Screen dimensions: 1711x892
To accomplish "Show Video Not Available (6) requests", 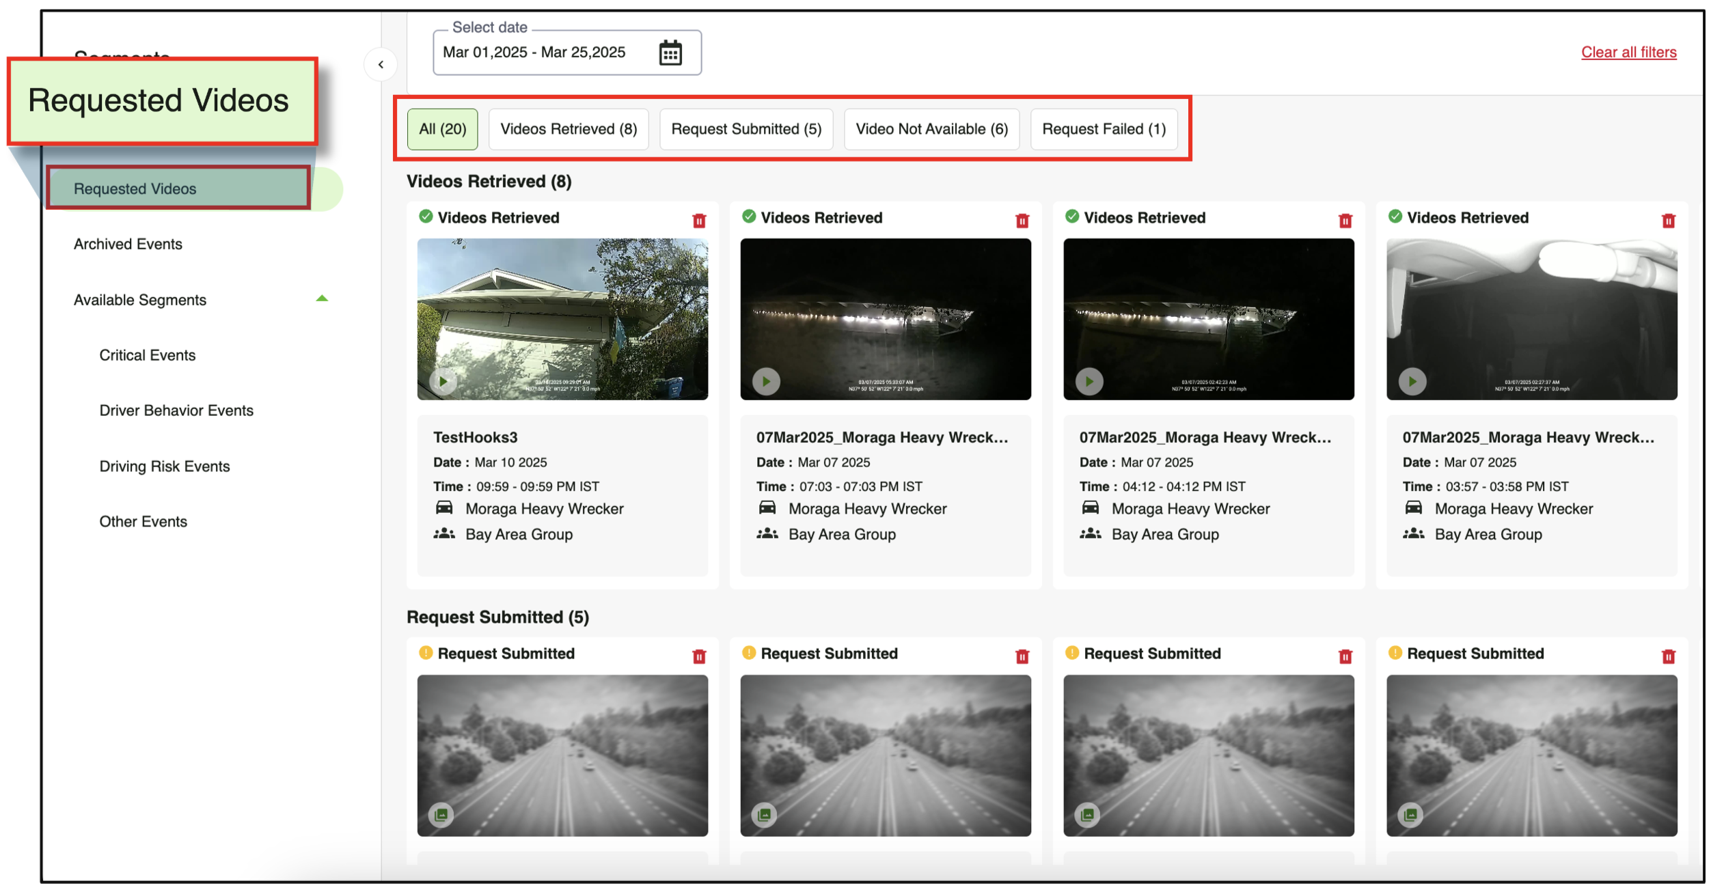I will pos(931,129).
